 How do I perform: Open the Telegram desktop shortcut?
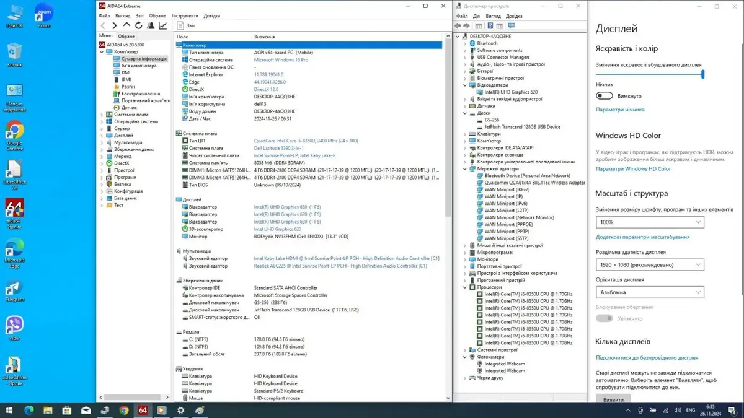coord(14,289)
